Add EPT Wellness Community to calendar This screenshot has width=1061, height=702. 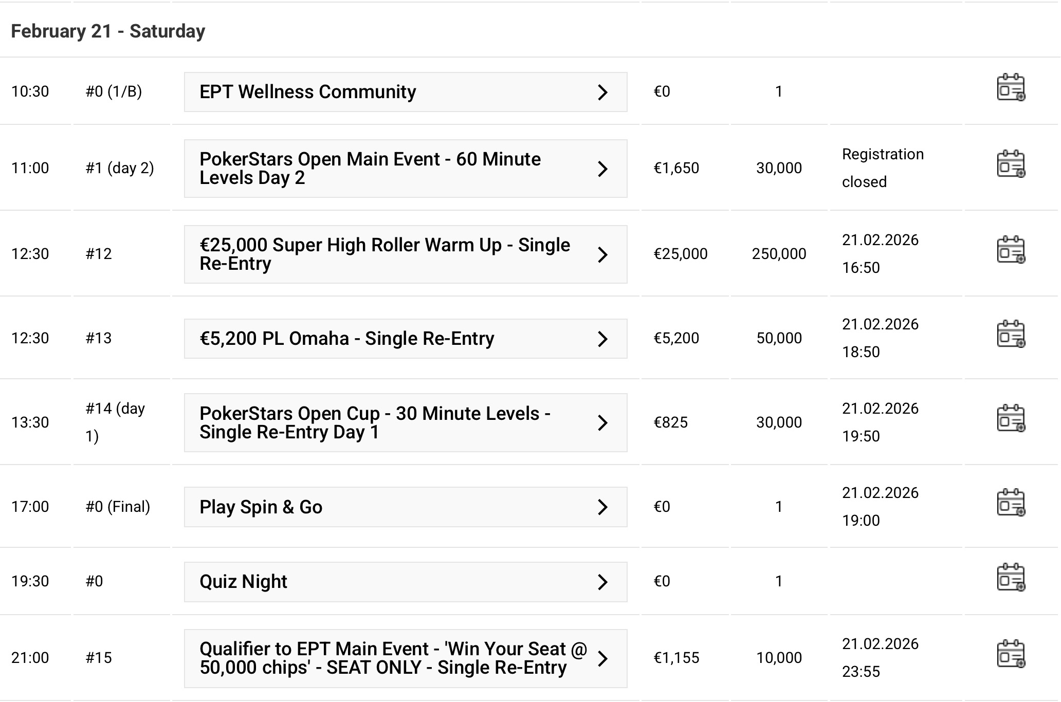(1011, 88)
